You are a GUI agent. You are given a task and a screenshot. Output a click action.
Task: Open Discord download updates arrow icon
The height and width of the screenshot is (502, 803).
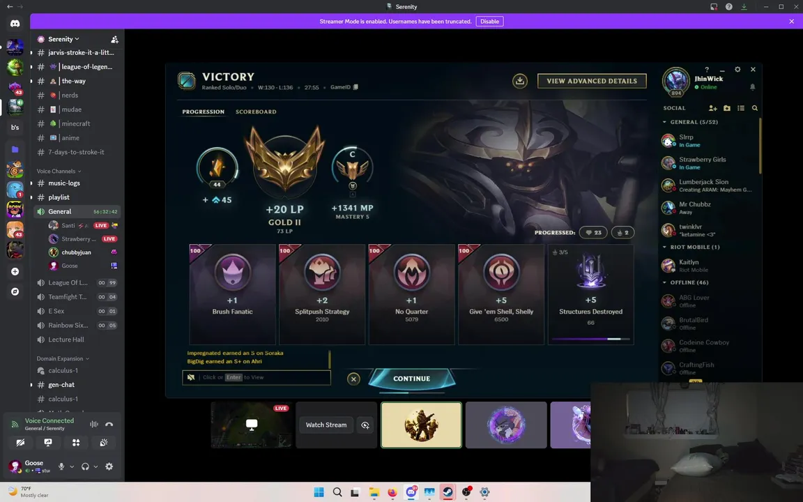[x=744, y=7]
